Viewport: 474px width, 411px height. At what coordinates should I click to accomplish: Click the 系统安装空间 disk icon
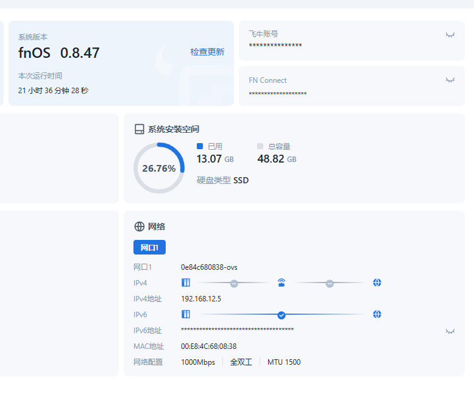(140, 129)
